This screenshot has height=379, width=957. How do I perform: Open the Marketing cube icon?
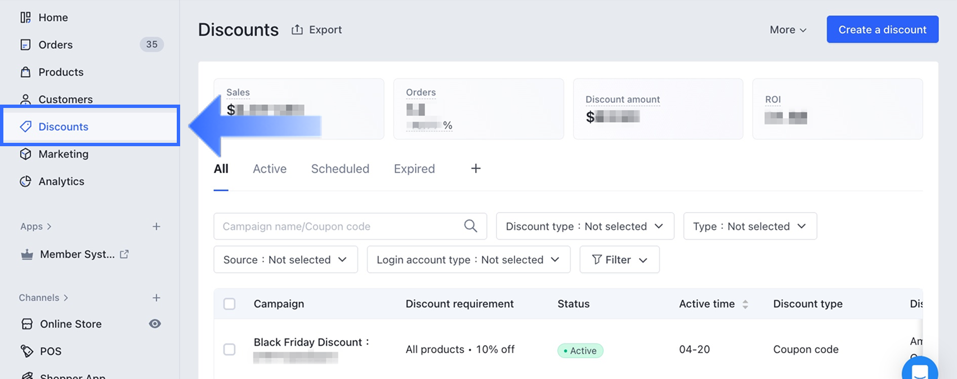pos(25,154)
